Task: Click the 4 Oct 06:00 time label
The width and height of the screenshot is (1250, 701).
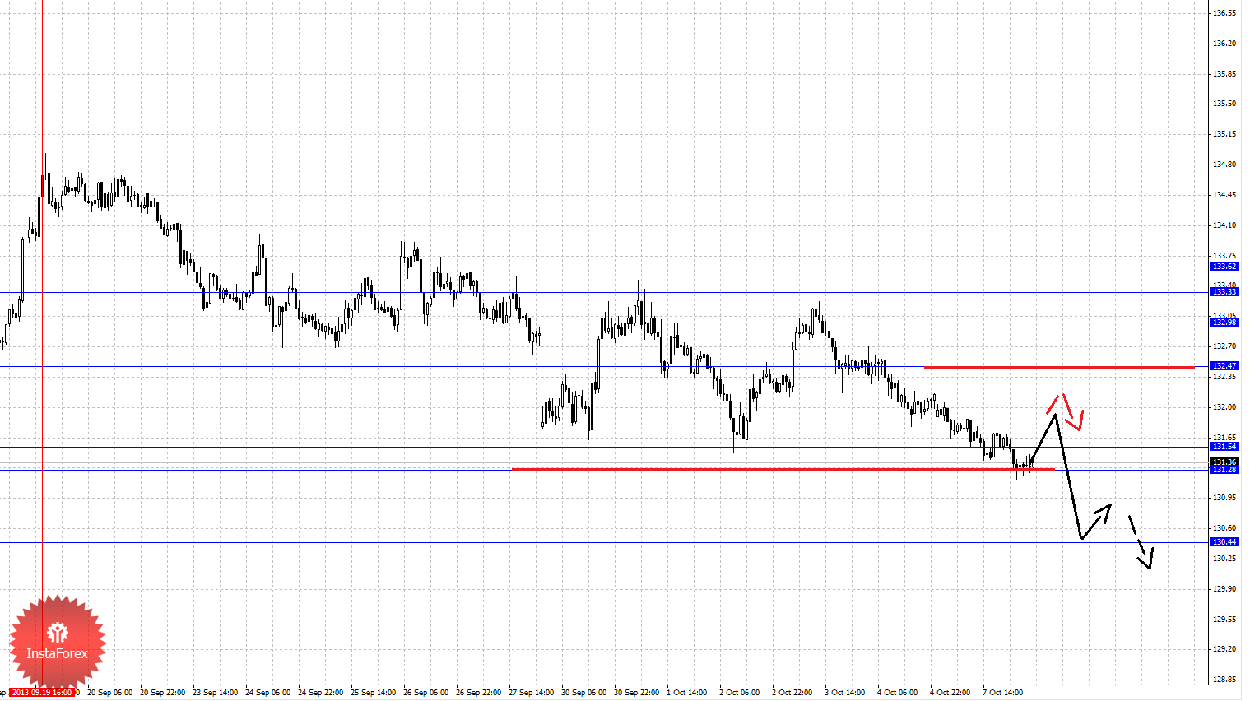Action: [898, 693]
